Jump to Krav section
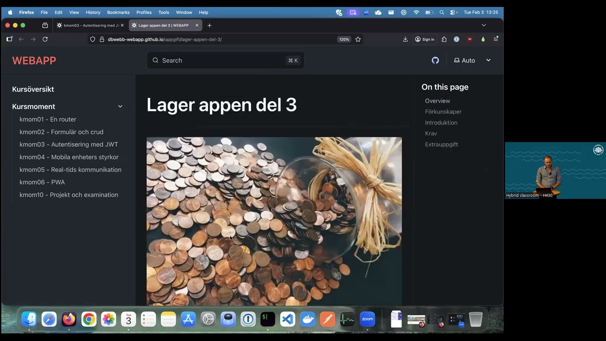Screen dimensions: 606x341 pos(431,134)
